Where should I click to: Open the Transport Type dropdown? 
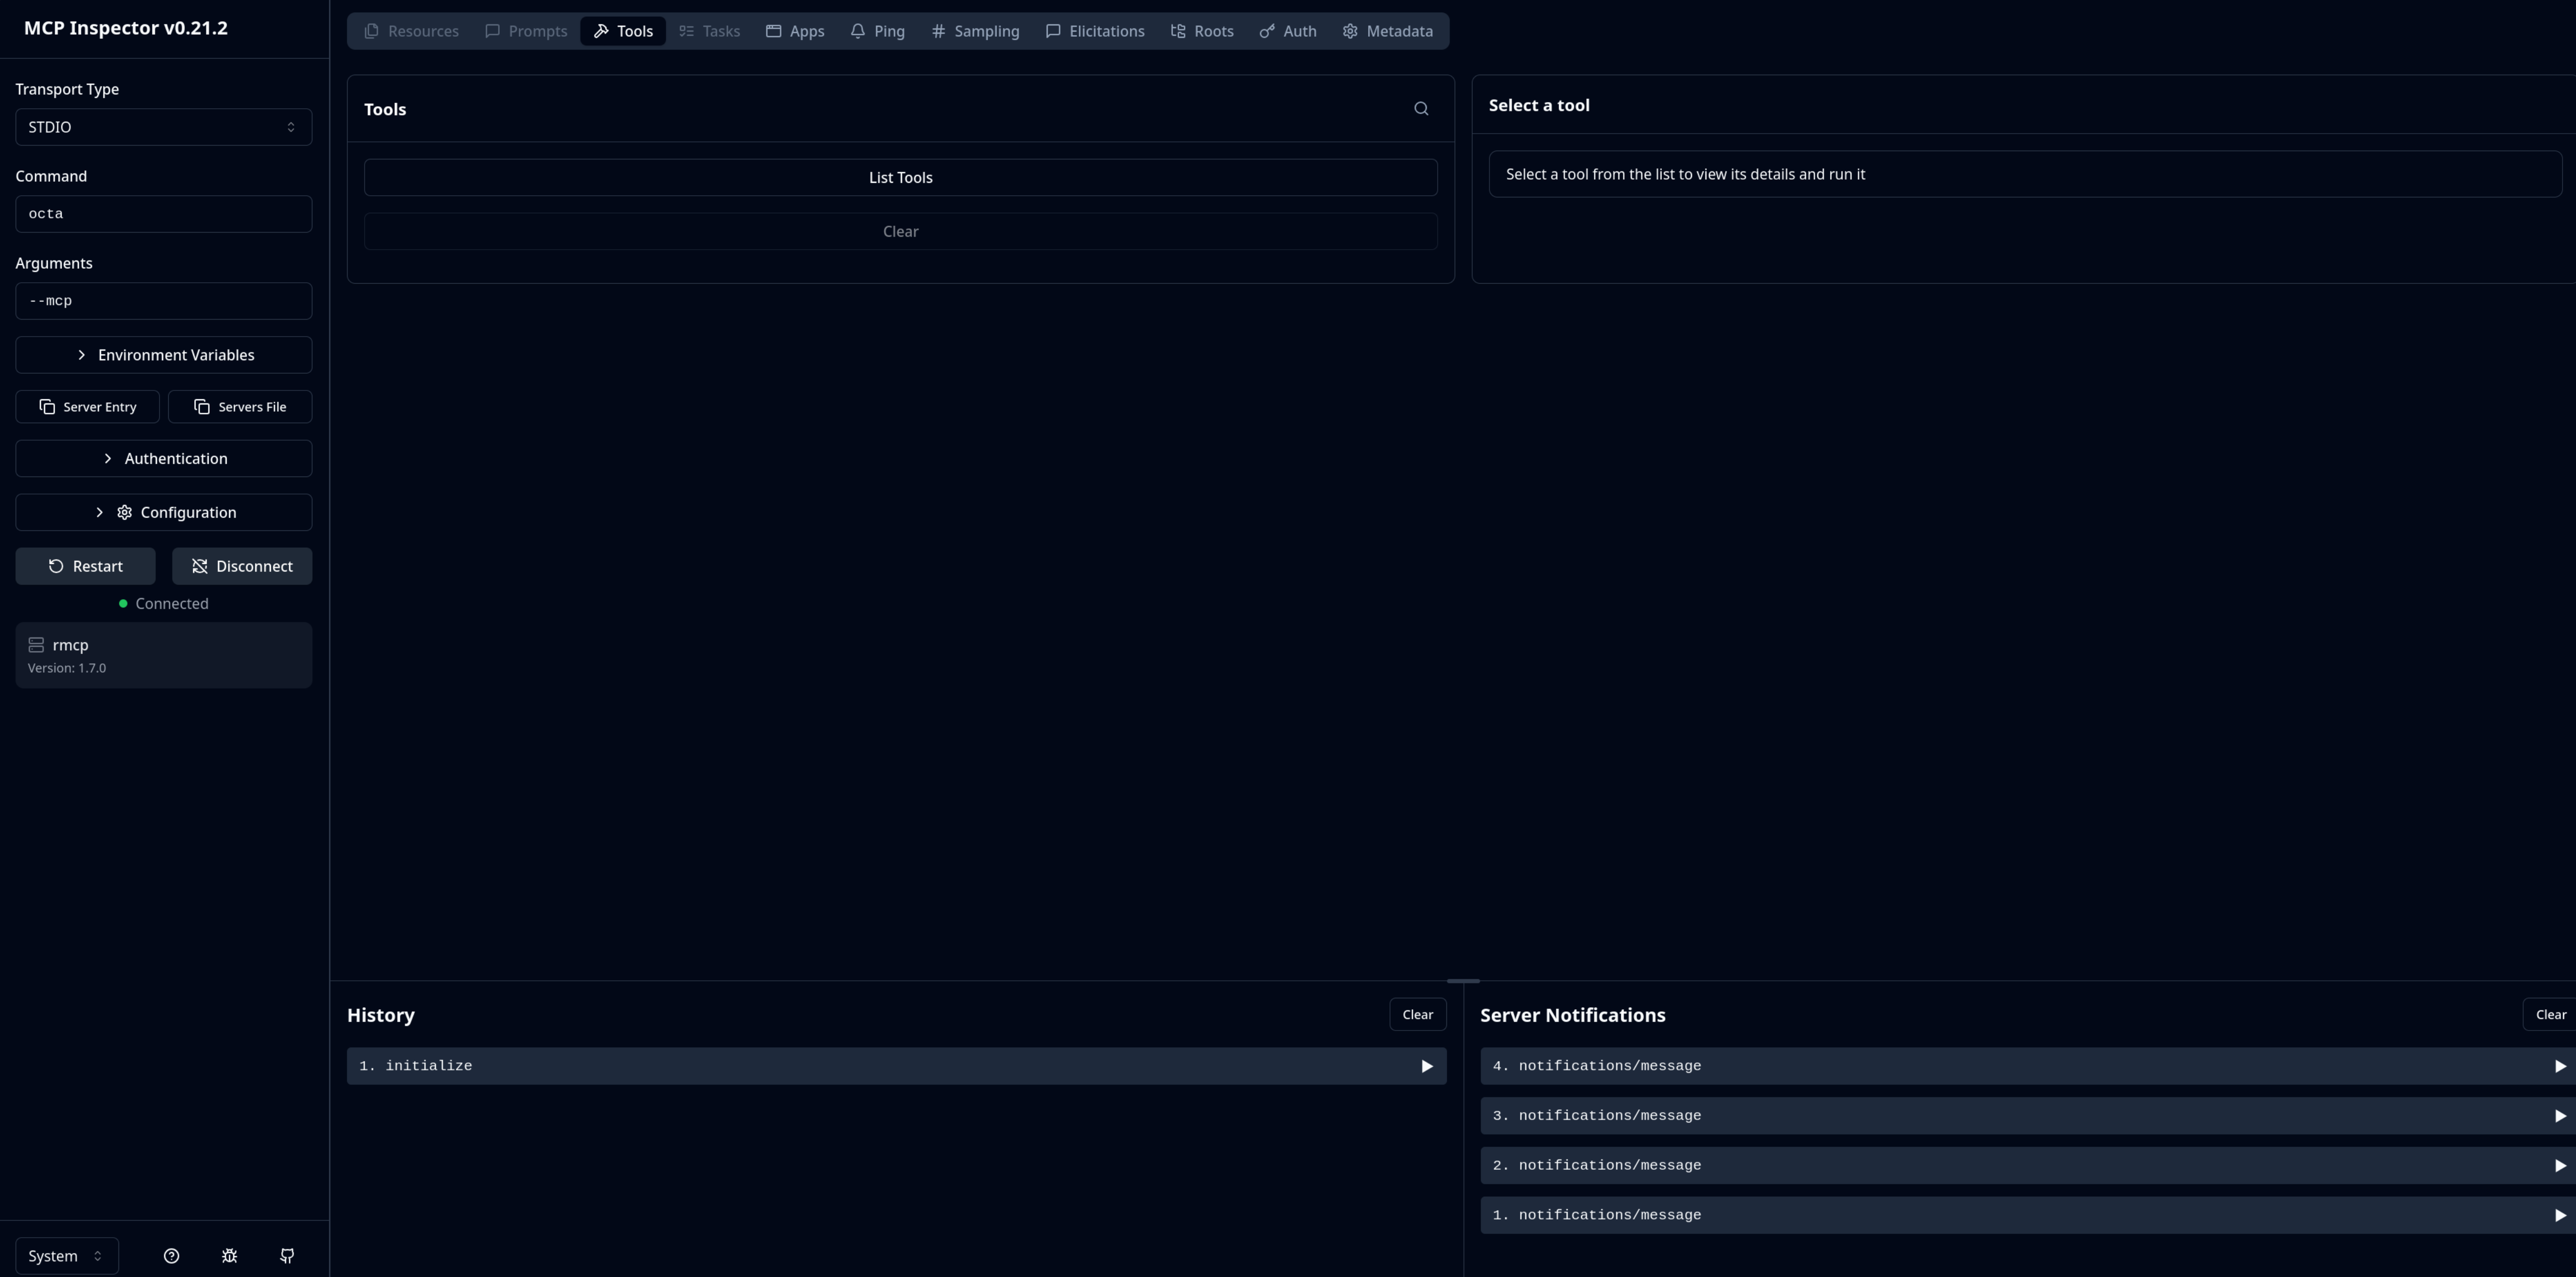163,127
